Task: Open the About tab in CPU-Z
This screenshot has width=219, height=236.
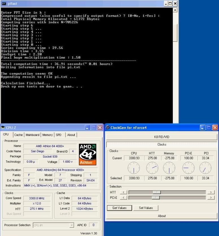Action: coord(71,135)
